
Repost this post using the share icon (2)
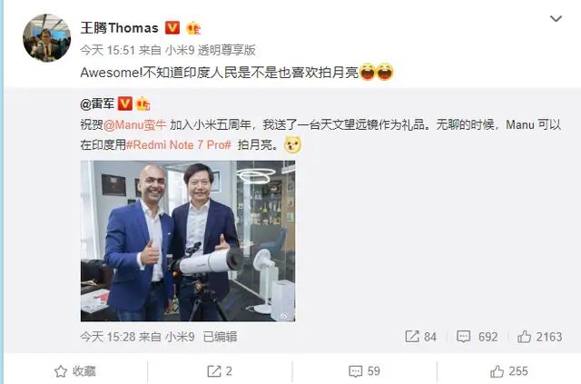[220, 371]
